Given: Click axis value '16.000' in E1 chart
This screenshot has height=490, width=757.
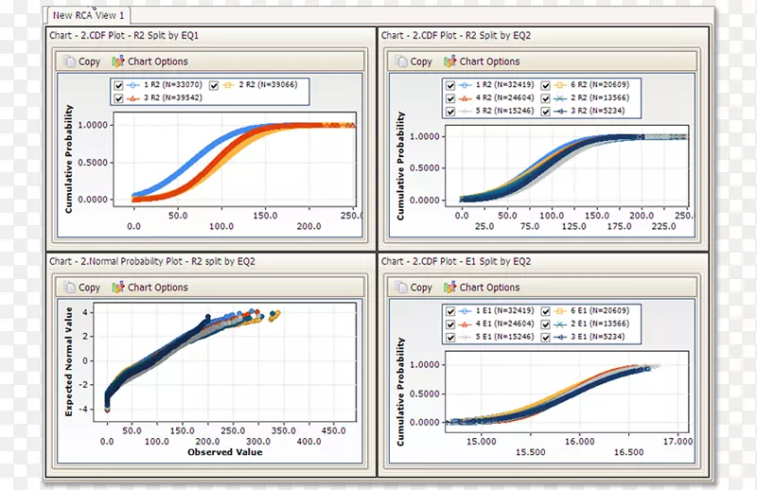Looking at the screenshot, I should click(579, 442).
